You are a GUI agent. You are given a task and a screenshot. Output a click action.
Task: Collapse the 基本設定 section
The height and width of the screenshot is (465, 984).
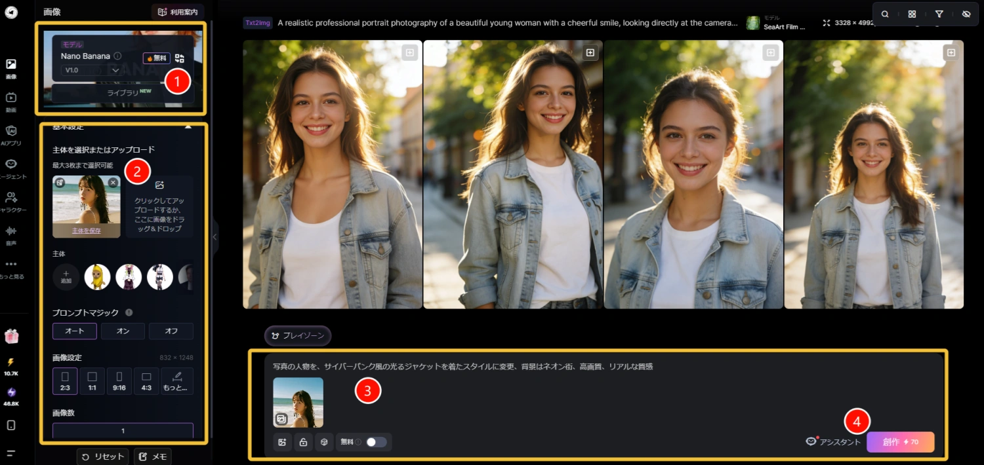pos(188,126)
